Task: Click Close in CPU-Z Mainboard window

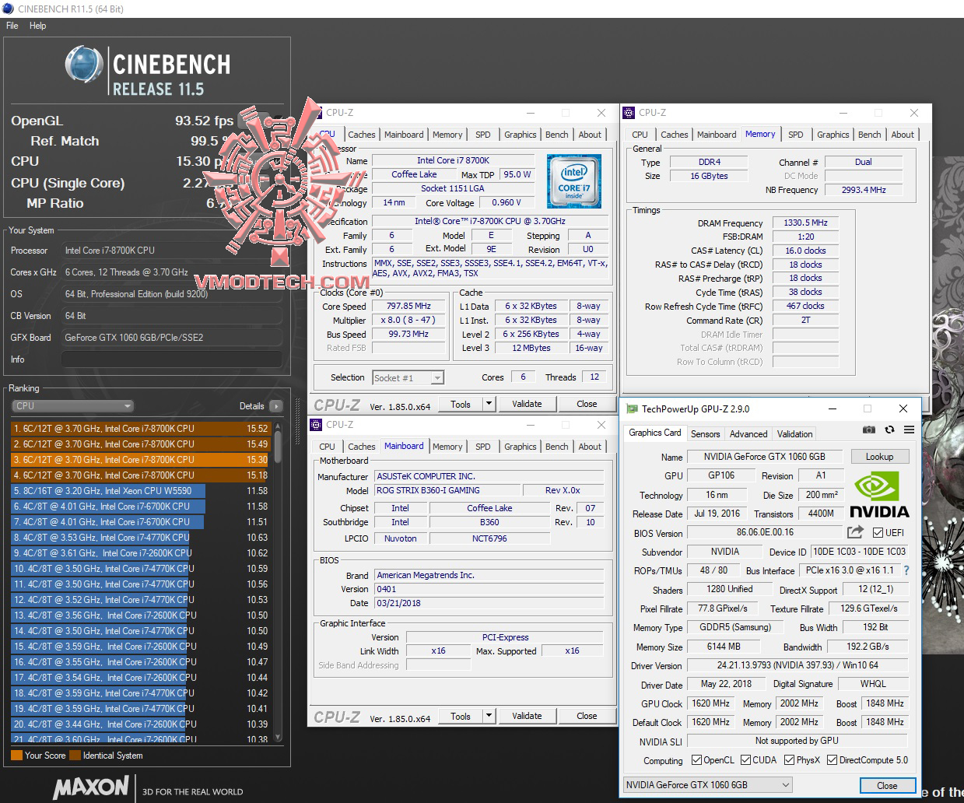Action: 587,716
